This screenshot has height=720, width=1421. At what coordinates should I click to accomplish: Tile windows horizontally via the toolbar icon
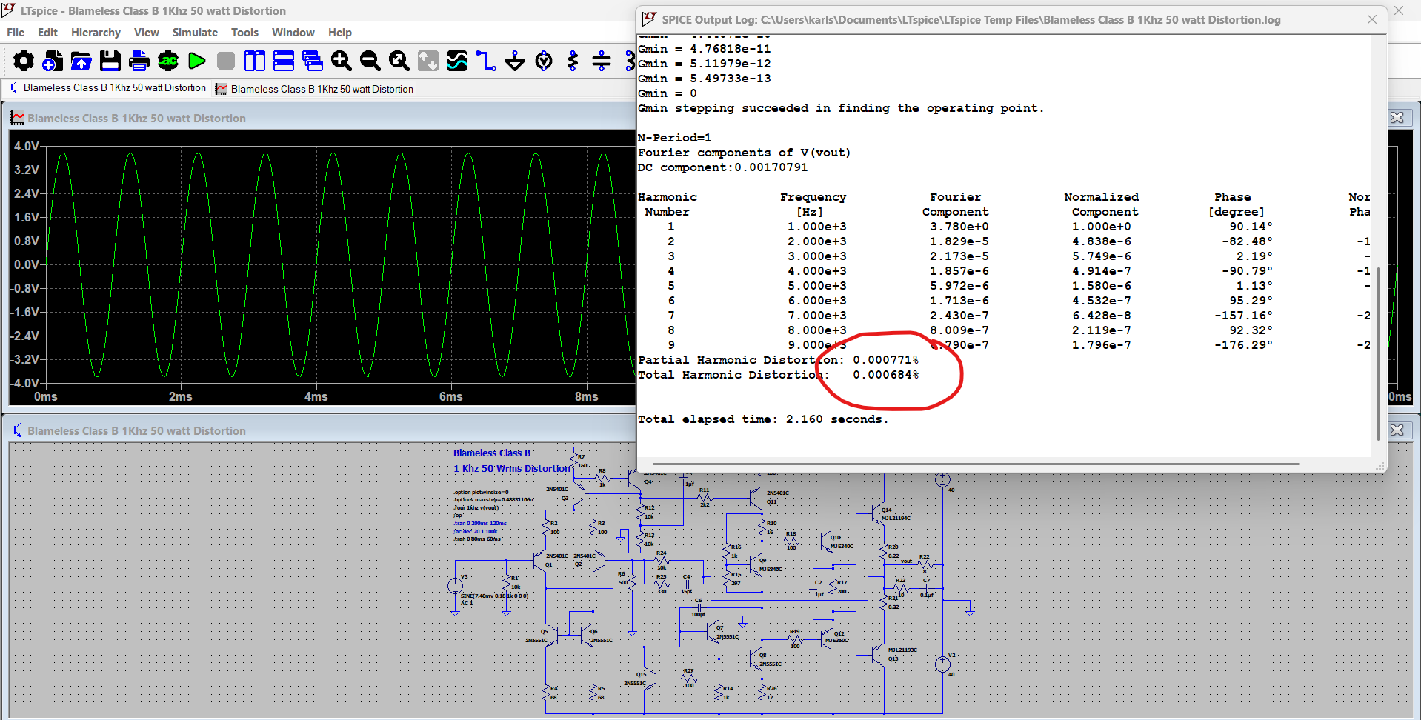(x=284, y=61)
